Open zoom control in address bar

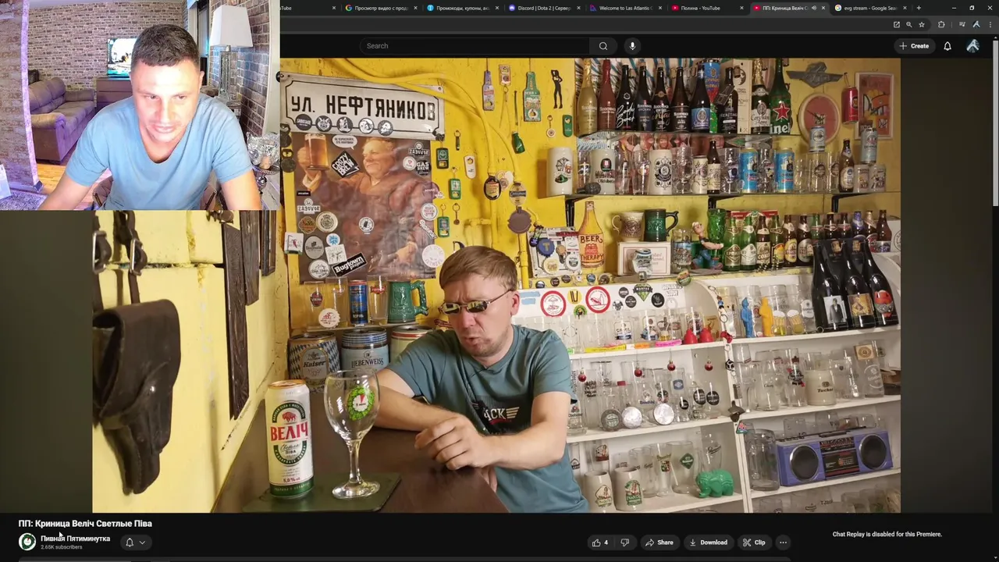click(x=908, y=24)
